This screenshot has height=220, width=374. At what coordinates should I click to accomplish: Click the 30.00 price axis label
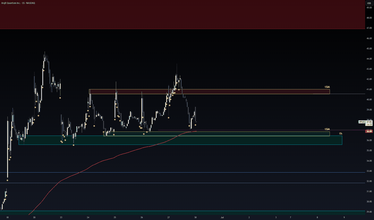click(369, 202)
